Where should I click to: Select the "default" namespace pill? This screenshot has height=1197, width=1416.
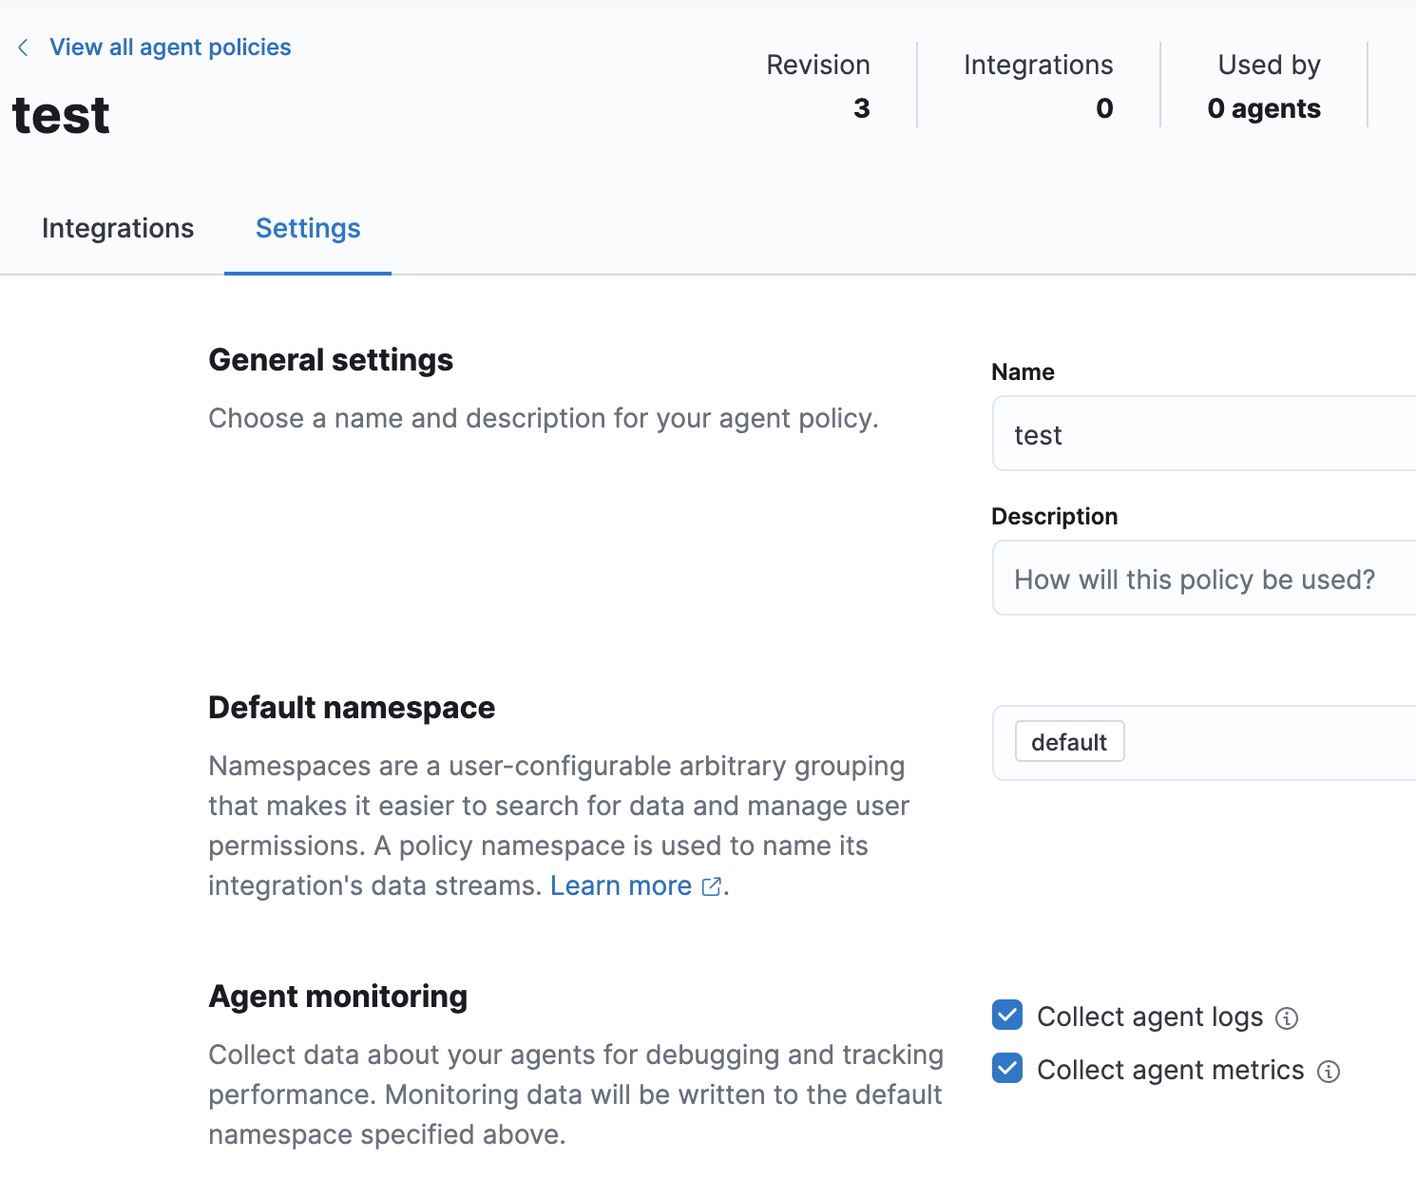1069,742
